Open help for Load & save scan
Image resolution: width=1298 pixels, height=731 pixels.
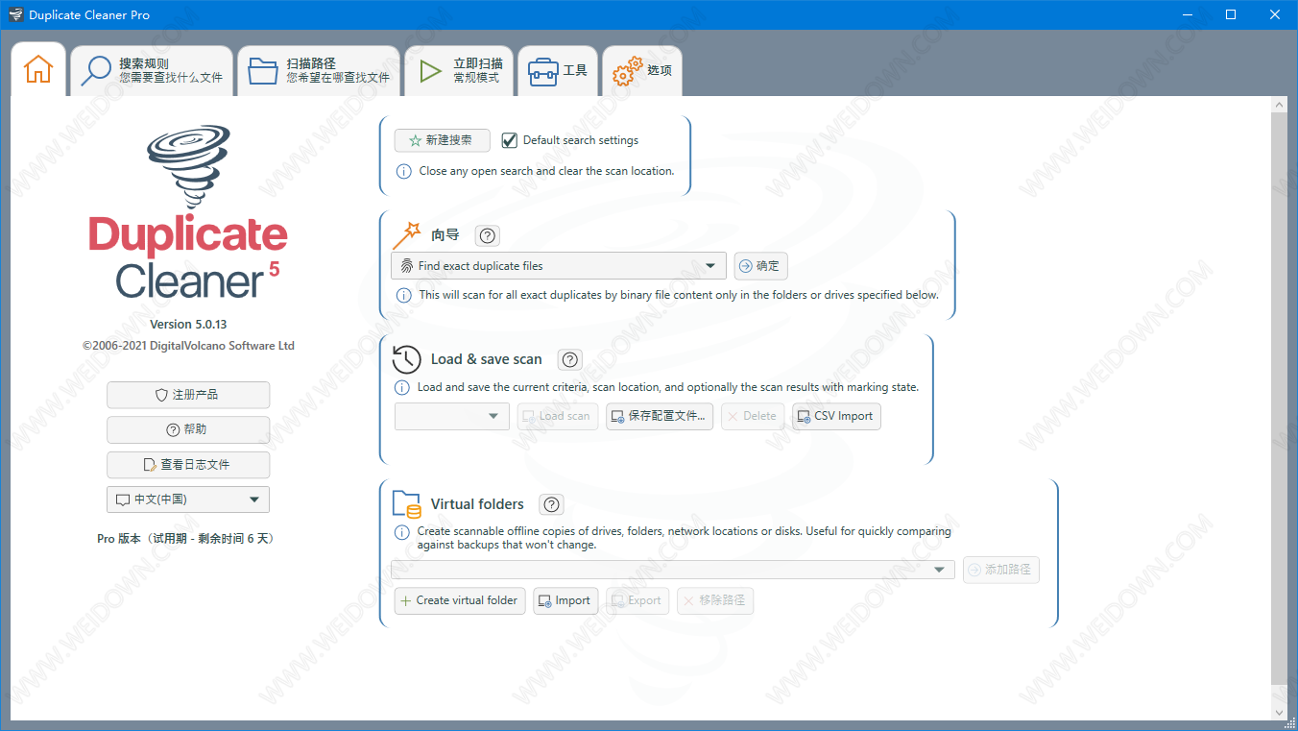pos(570,359)
